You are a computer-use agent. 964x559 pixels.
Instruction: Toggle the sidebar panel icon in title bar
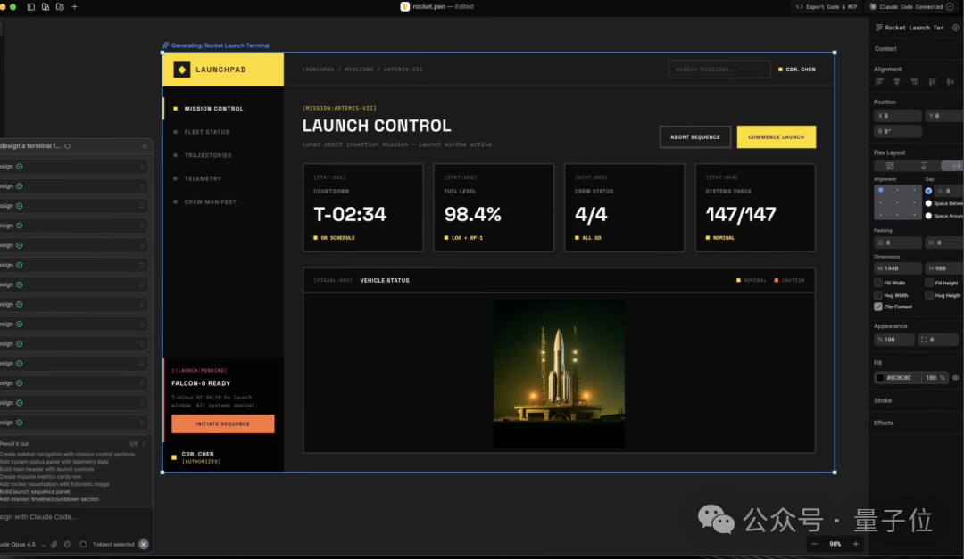point(30,7)
